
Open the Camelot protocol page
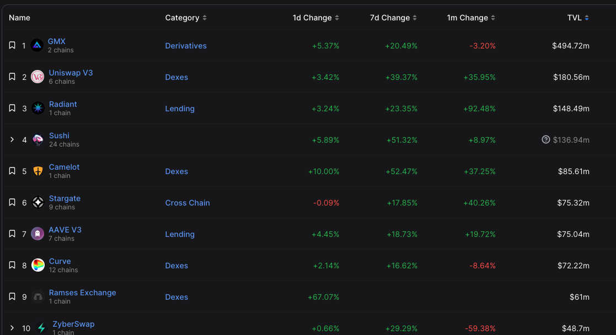click(64, 167)
